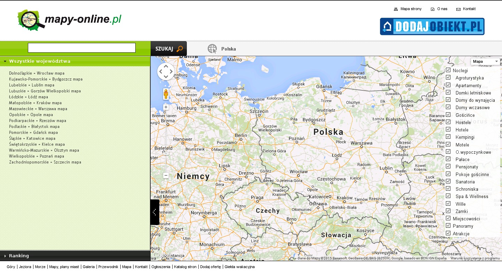Click the globe icon beside Polska

pyautogui.click(x=212, y=49)
